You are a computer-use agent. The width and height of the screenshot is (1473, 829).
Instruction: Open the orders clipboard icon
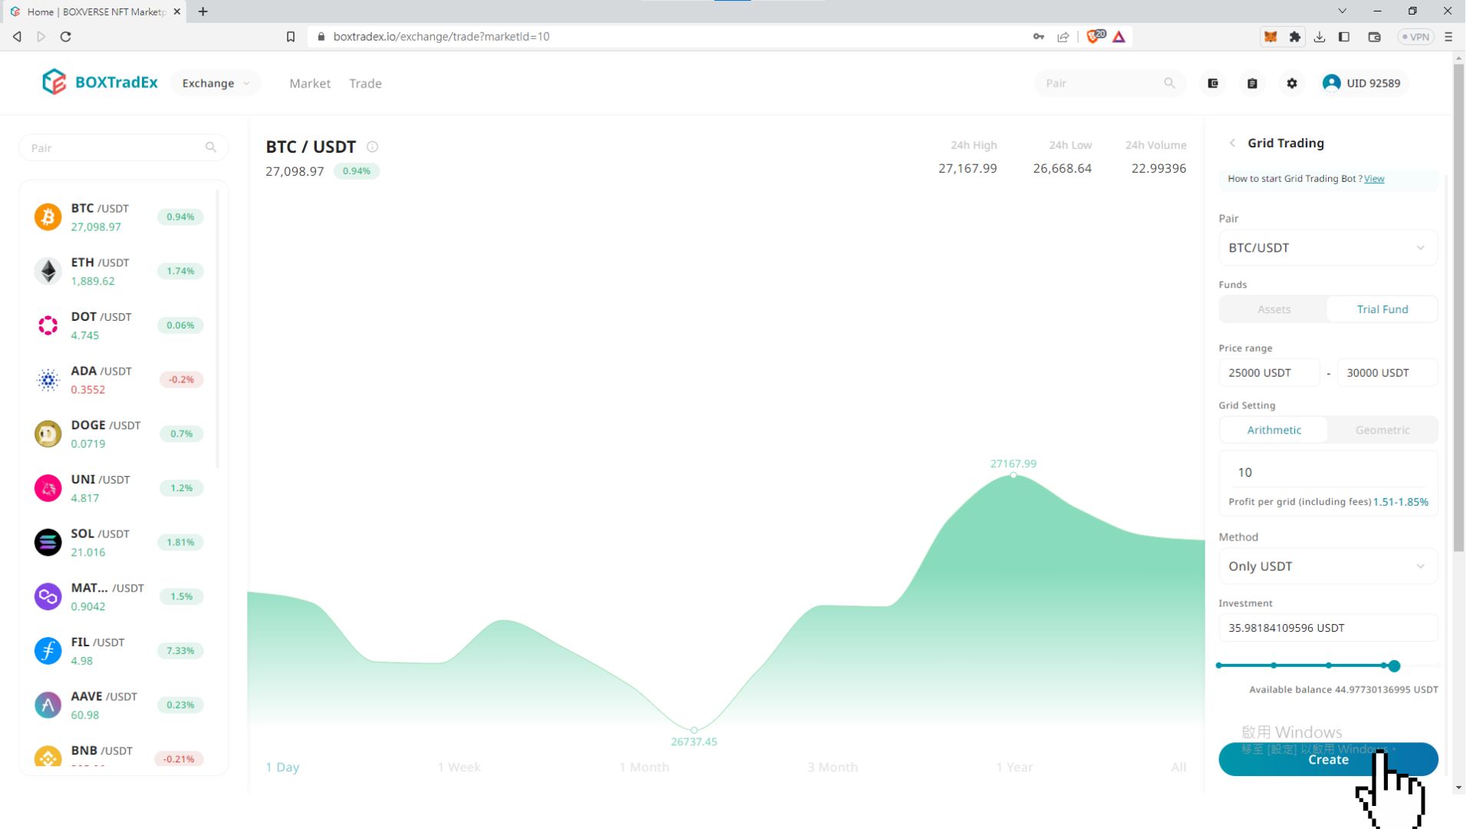pos(1252,83)
